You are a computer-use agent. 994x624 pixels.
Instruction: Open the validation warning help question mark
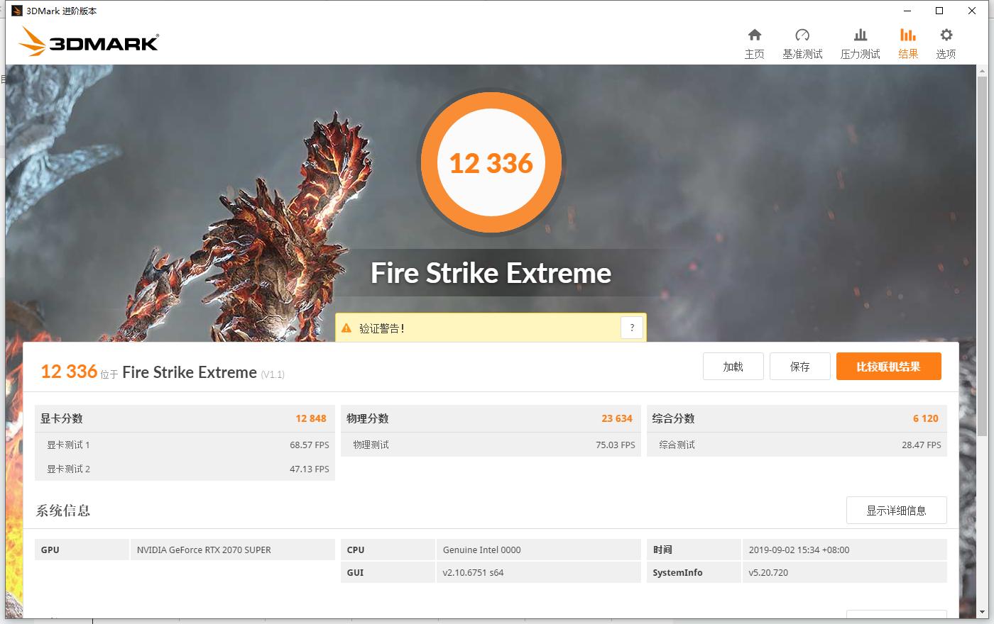(632, 327)
